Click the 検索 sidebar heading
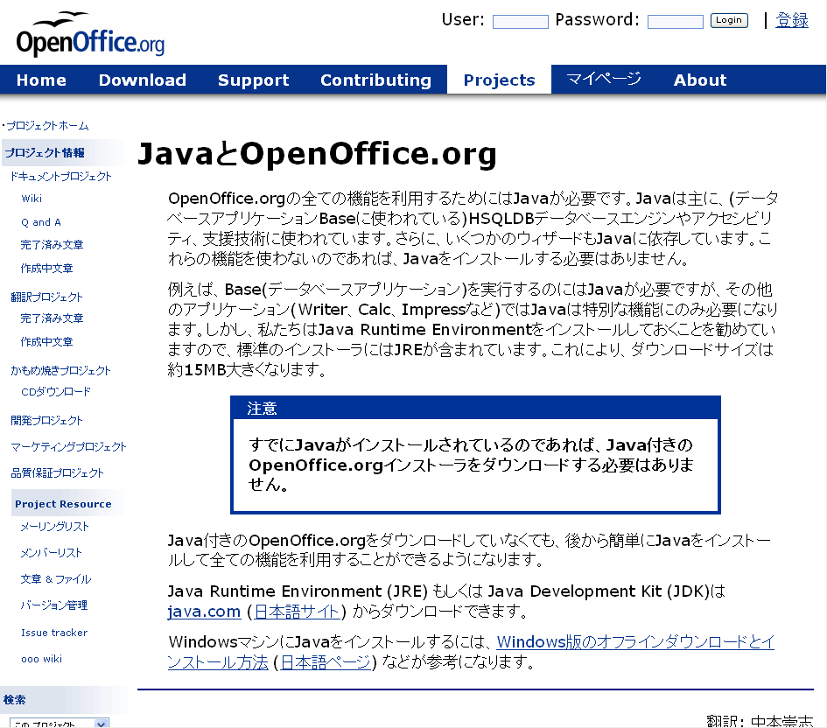The image size is (827, 728). [14, 699]
